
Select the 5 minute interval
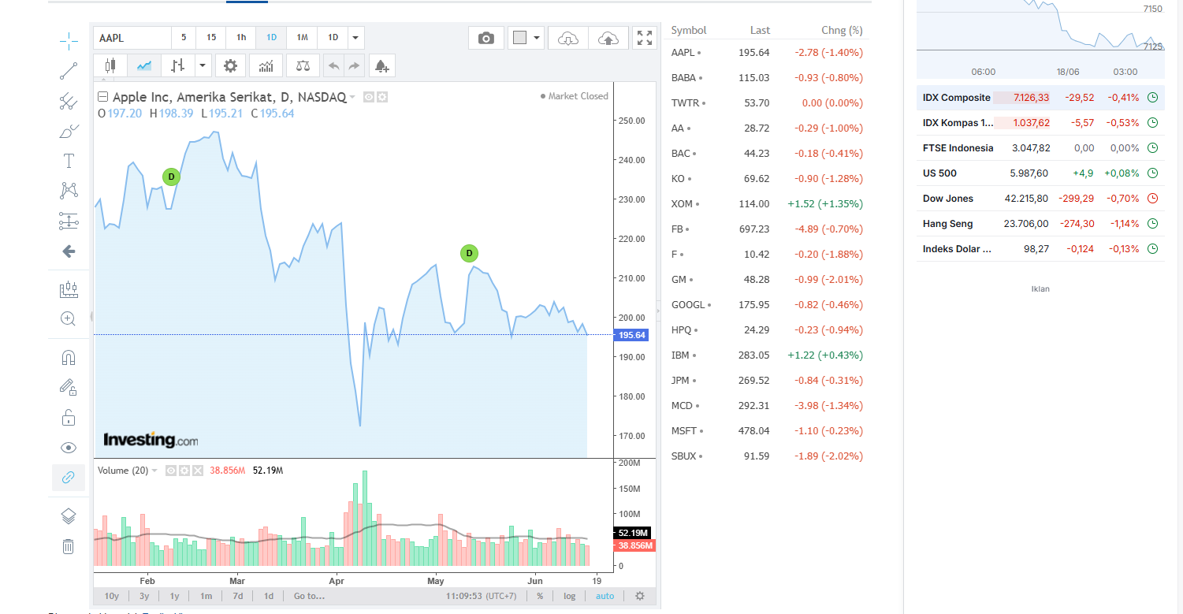click(184, 38)
